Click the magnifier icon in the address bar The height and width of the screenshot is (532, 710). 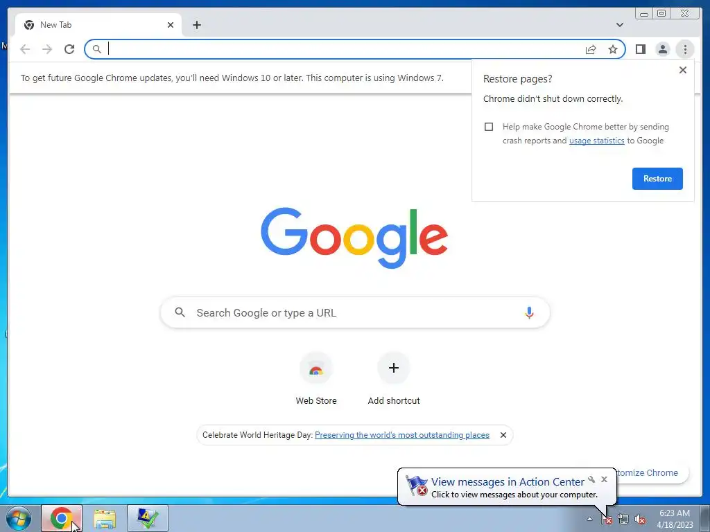pos(96,49)
